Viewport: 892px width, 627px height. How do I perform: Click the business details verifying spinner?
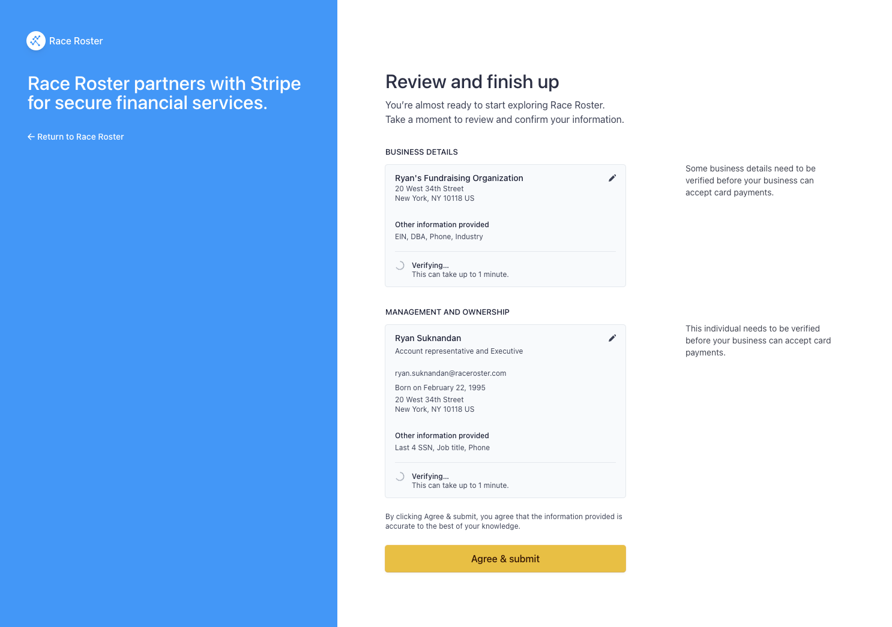click(400, 266)
